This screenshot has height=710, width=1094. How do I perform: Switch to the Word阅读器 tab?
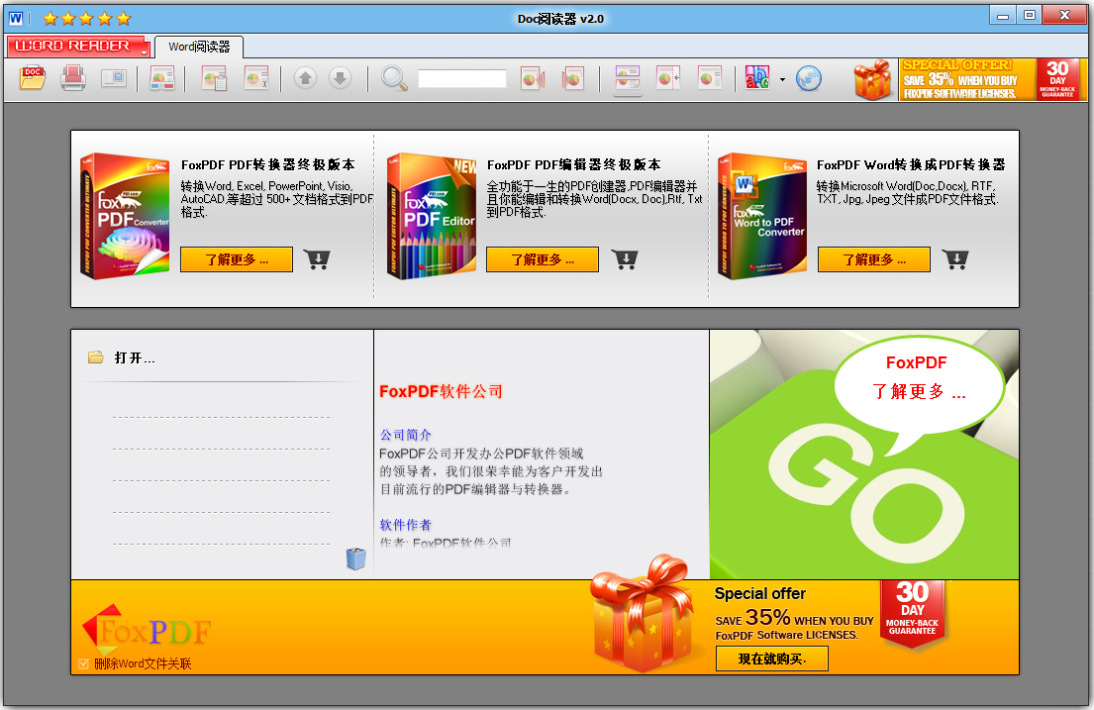pyautogui.click(x=201, y=47)
